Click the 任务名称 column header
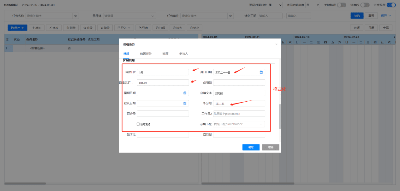 tap(32, 40)
